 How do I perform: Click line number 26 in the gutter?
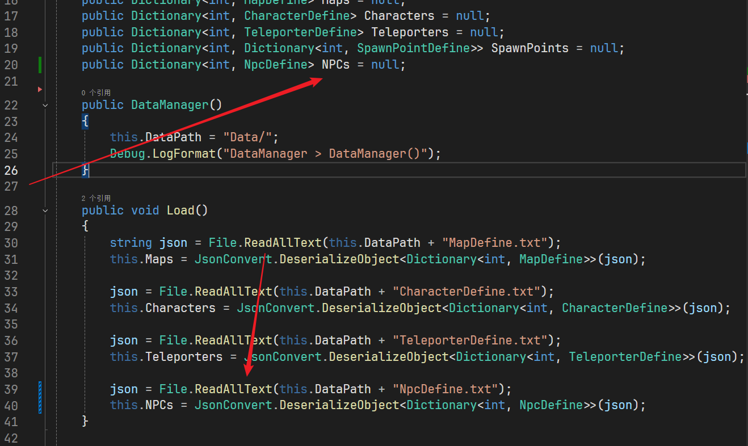tap(11, 170)
